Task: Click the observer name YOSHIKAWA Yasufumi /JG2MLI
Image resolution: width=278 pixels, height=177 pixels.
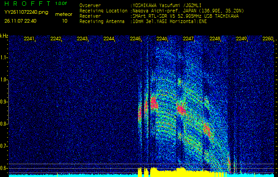Action: (x=167, y=5)
